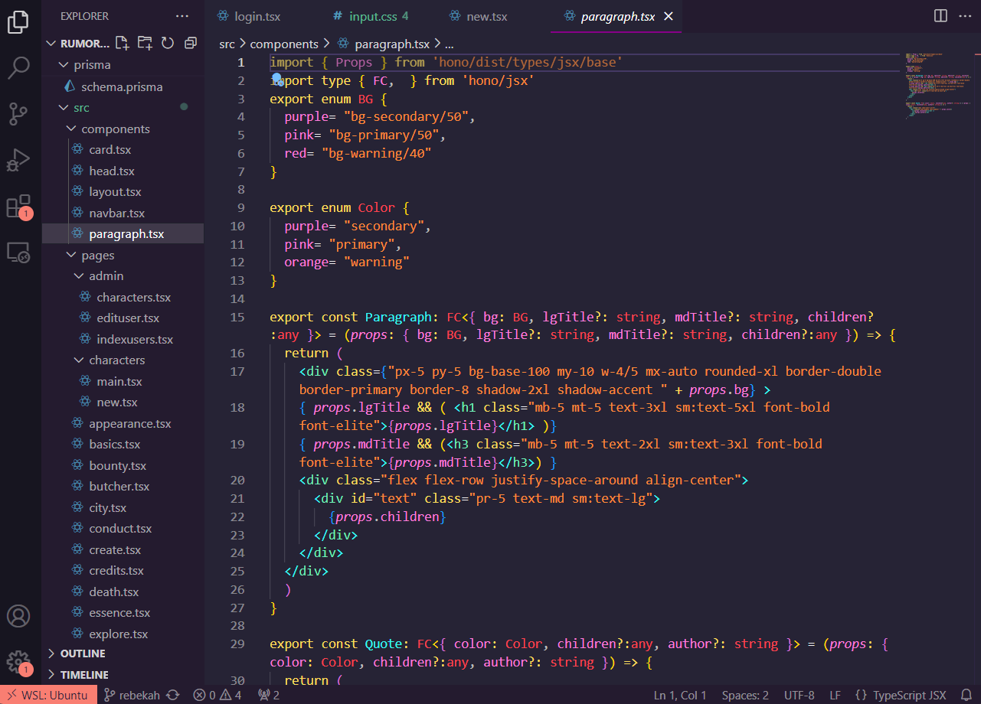Open main.tsx under characters folder
The width and height of the screenshot is (981, 704).
(119, 381)
